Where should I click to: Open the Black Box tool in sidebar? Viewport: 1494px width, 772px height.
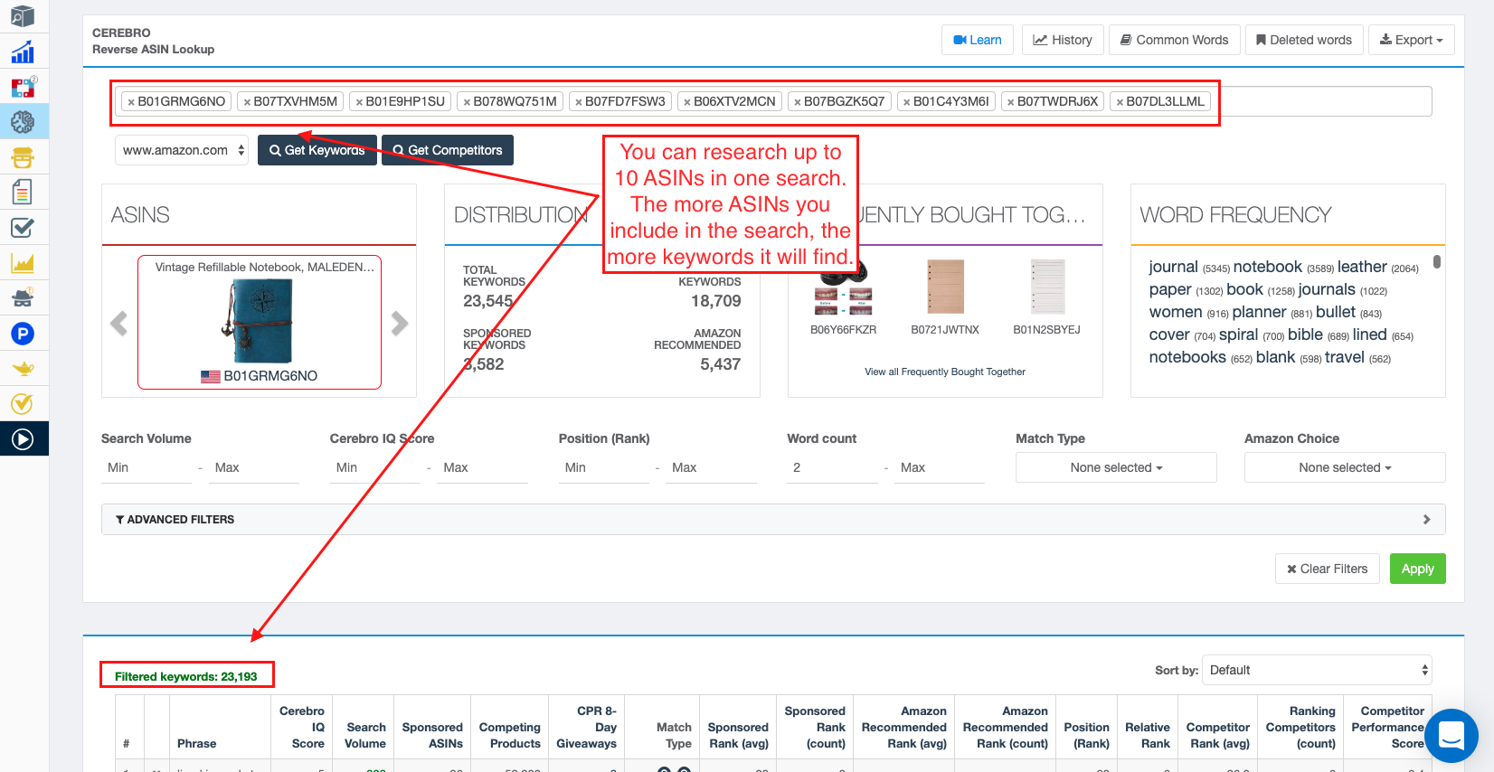coord(23,16)
